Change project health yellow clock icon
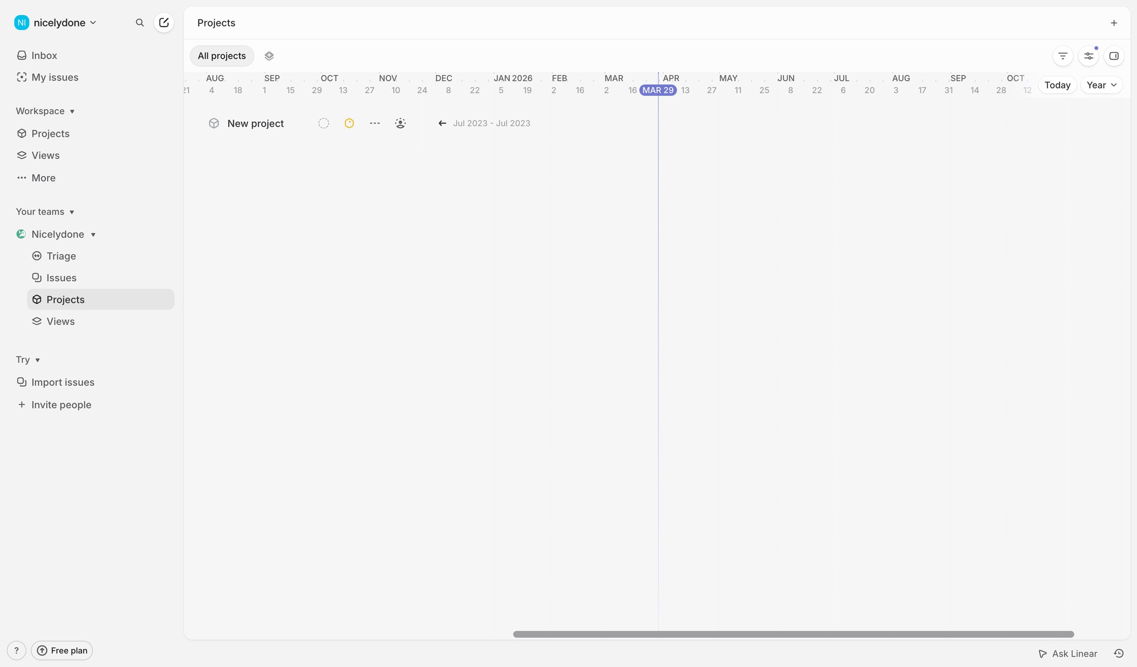This screenshot has width=1137, height=667. pyautogui.click(x=349, y=124)
